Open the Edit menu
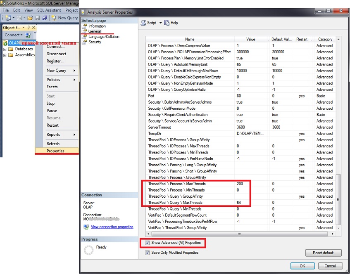The image size is (350, 274). pyautogui.click(x=17, y=10)
